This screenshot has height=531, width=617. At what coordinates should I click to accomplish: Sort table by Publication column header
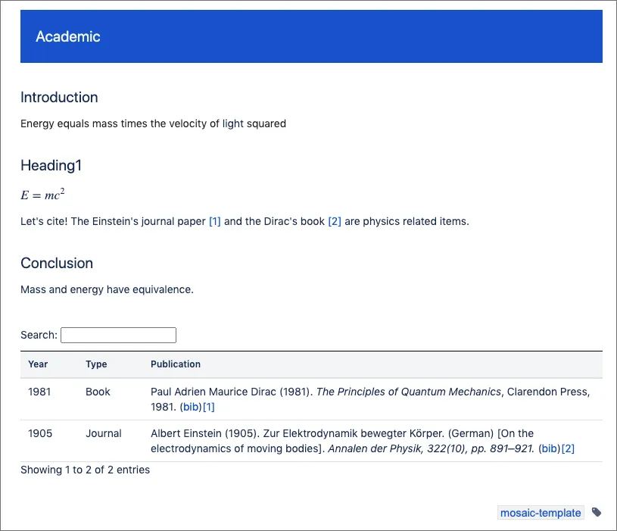coord(176,364)
